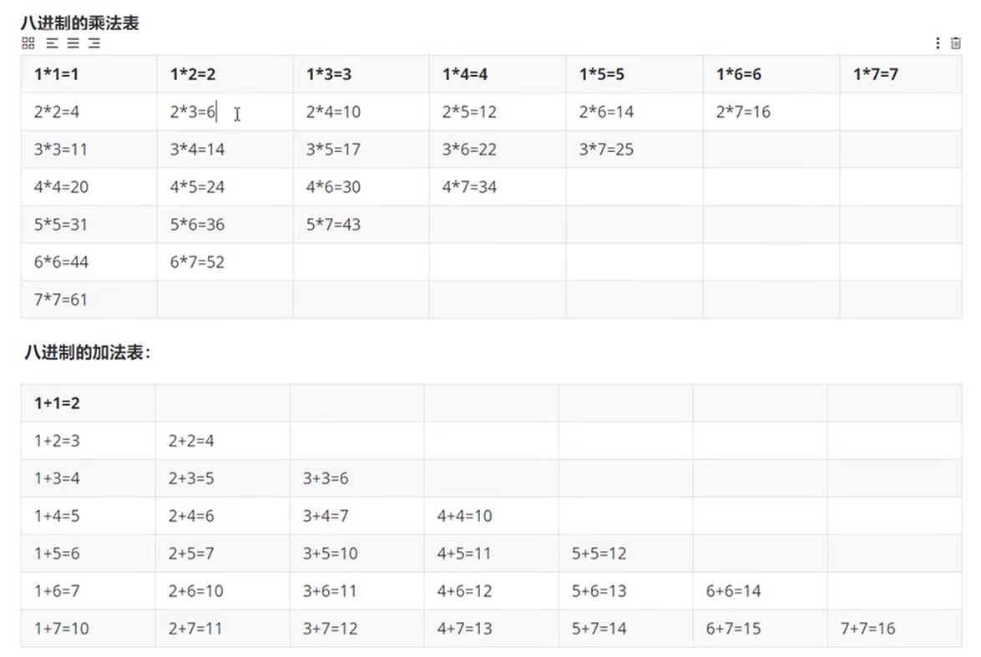981x657 pixels.
Task: Delete the table with the trash icon
Action: coord(955,43)
